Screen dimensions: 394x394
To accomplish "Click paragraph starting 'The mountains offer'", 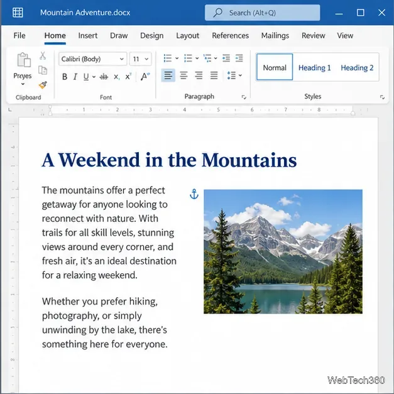I will [109, 233].
